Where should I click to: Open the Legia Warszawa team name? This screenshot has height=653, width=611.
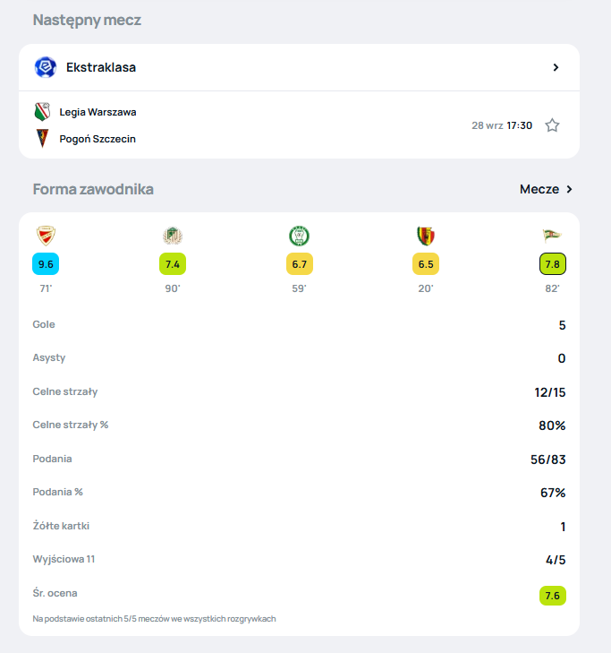98,112
